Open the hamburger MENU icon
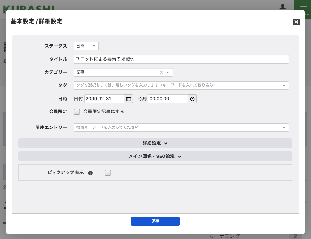The height and width of the screenshot is (239, 311). 303,7
